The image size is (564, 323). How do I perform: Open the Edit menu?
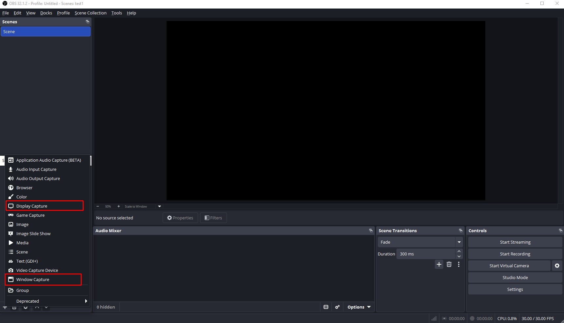point(17,13)
